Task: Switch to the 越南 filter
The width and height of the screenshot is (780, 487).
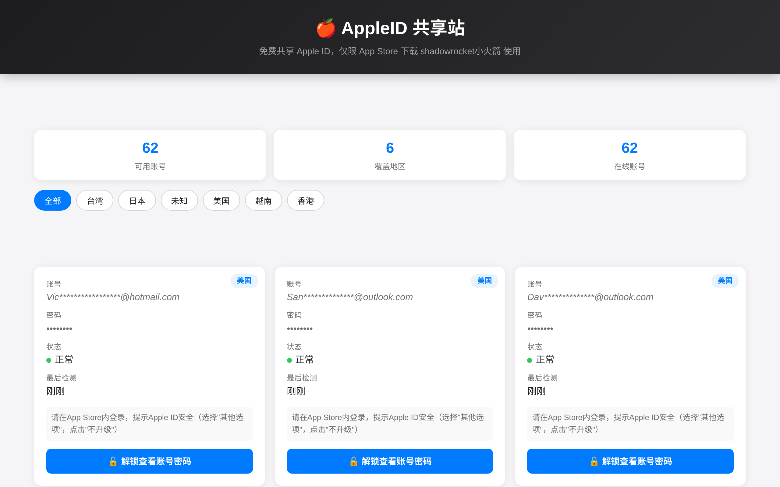Action: pyautogui.click(x=263, y=200)
